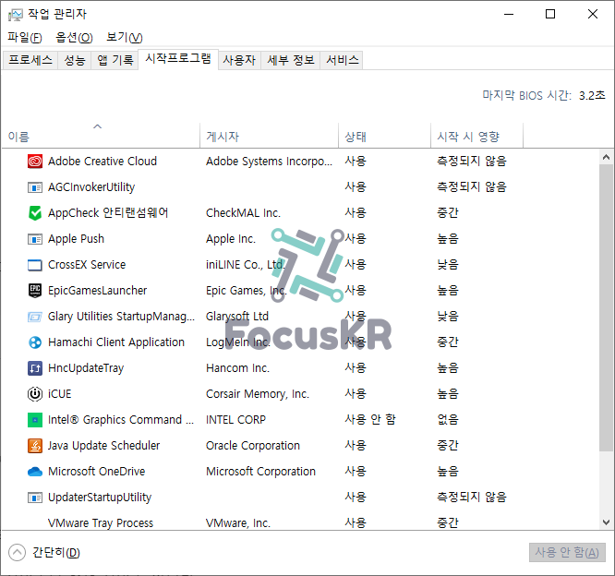The width and height of the screenshot is (615, 576).
Task: Select the Microsoft OneDrive name
Action: 96,472
